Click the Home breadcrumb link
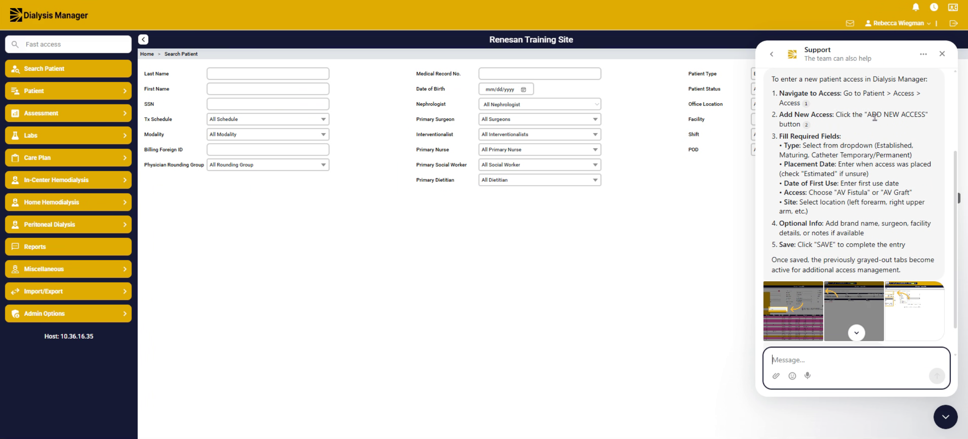Viewport: 968px width, 439px height. coord(147,54)
